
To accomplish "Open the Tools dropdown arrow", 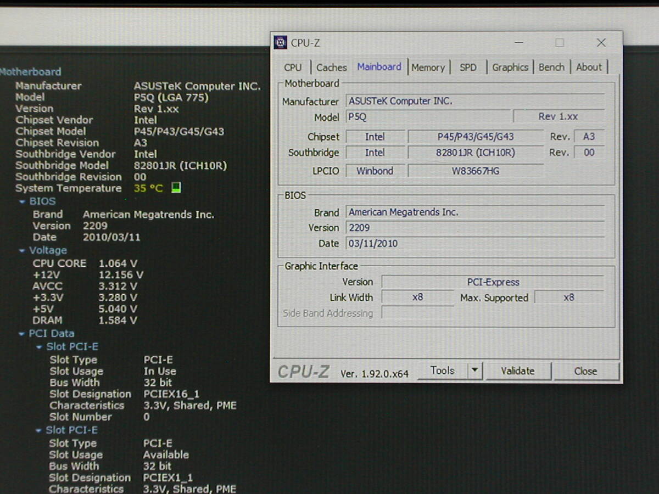I will 476,370.
